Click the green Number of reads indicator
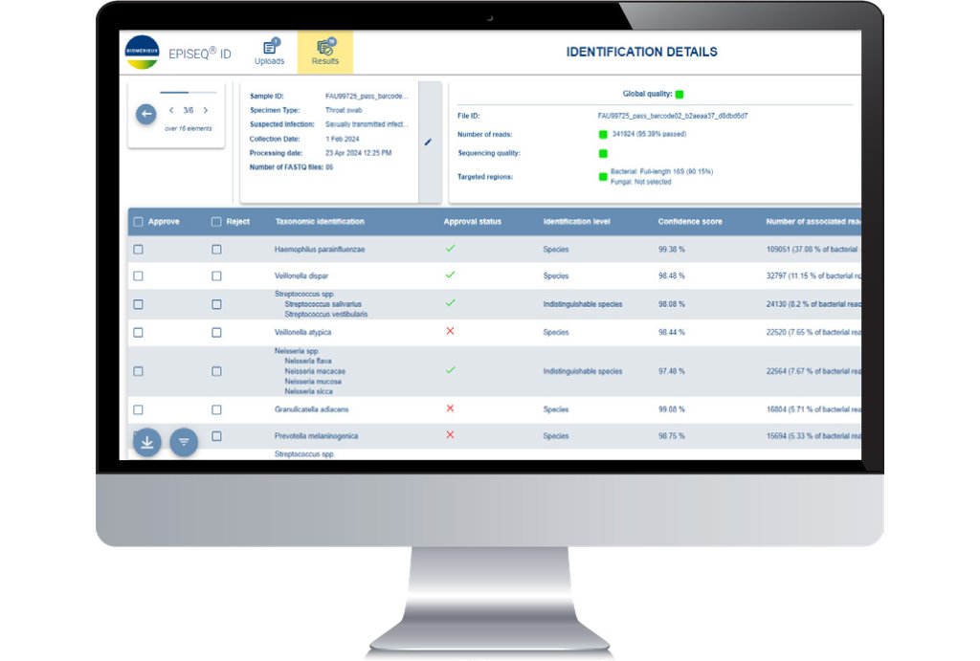The height and width of the screenshot is (661, 980). (x=603, y=134)
